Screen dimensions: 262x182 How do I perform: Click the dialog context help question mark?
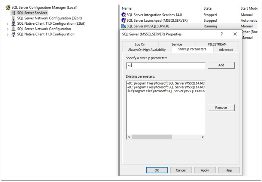pos(221,34)
